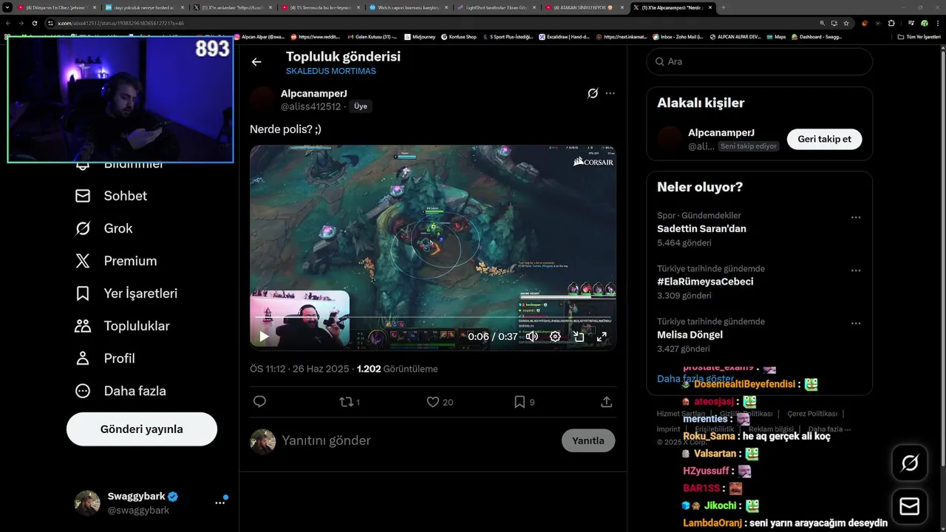Like the post with the heart icon

pos(440,402)
